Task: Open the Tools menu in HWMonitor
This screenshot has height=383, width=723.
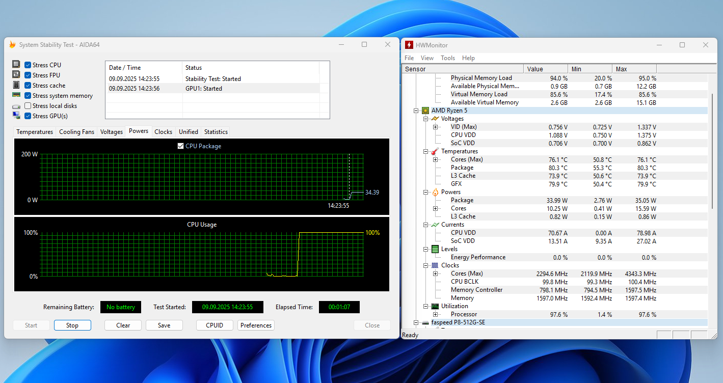Action: tap(447, 58)
